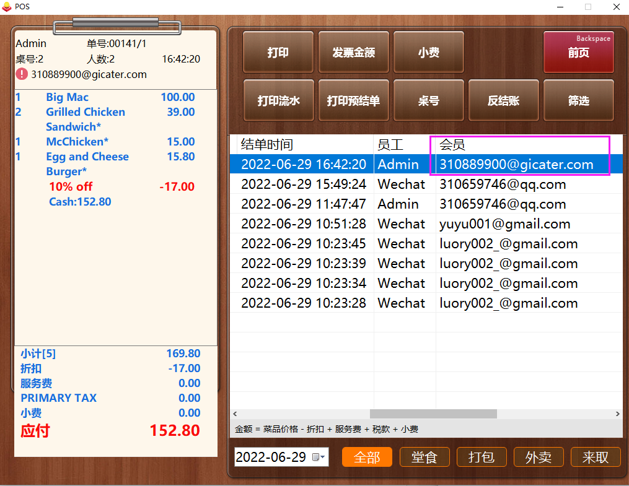Select the order row at 10:23:39
629x486 pixels.
pyautogui.click(x=426, y=263)
